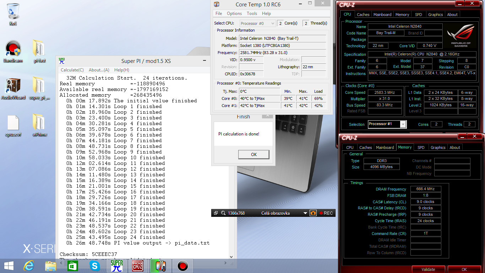Open the Tools menu in Core Temp
This screenshot has height=273, width=485.
pos(252,14)
